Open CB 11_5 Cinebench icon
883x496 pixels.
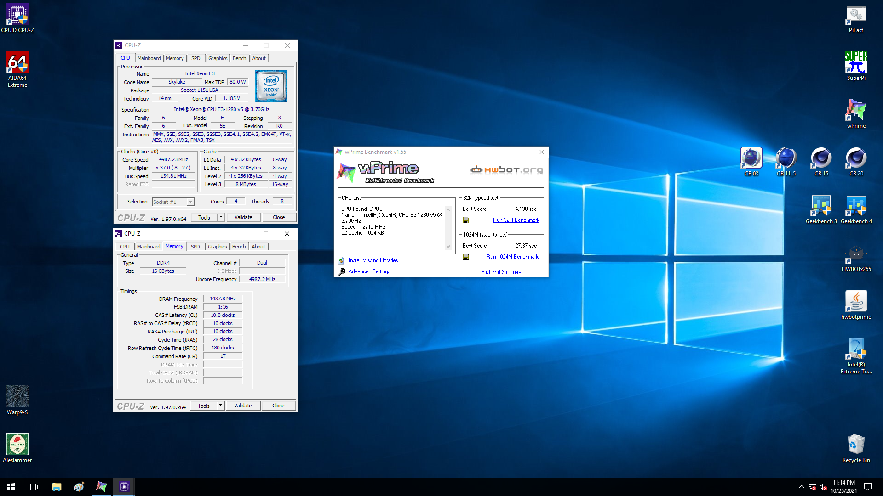pos(786,162)
